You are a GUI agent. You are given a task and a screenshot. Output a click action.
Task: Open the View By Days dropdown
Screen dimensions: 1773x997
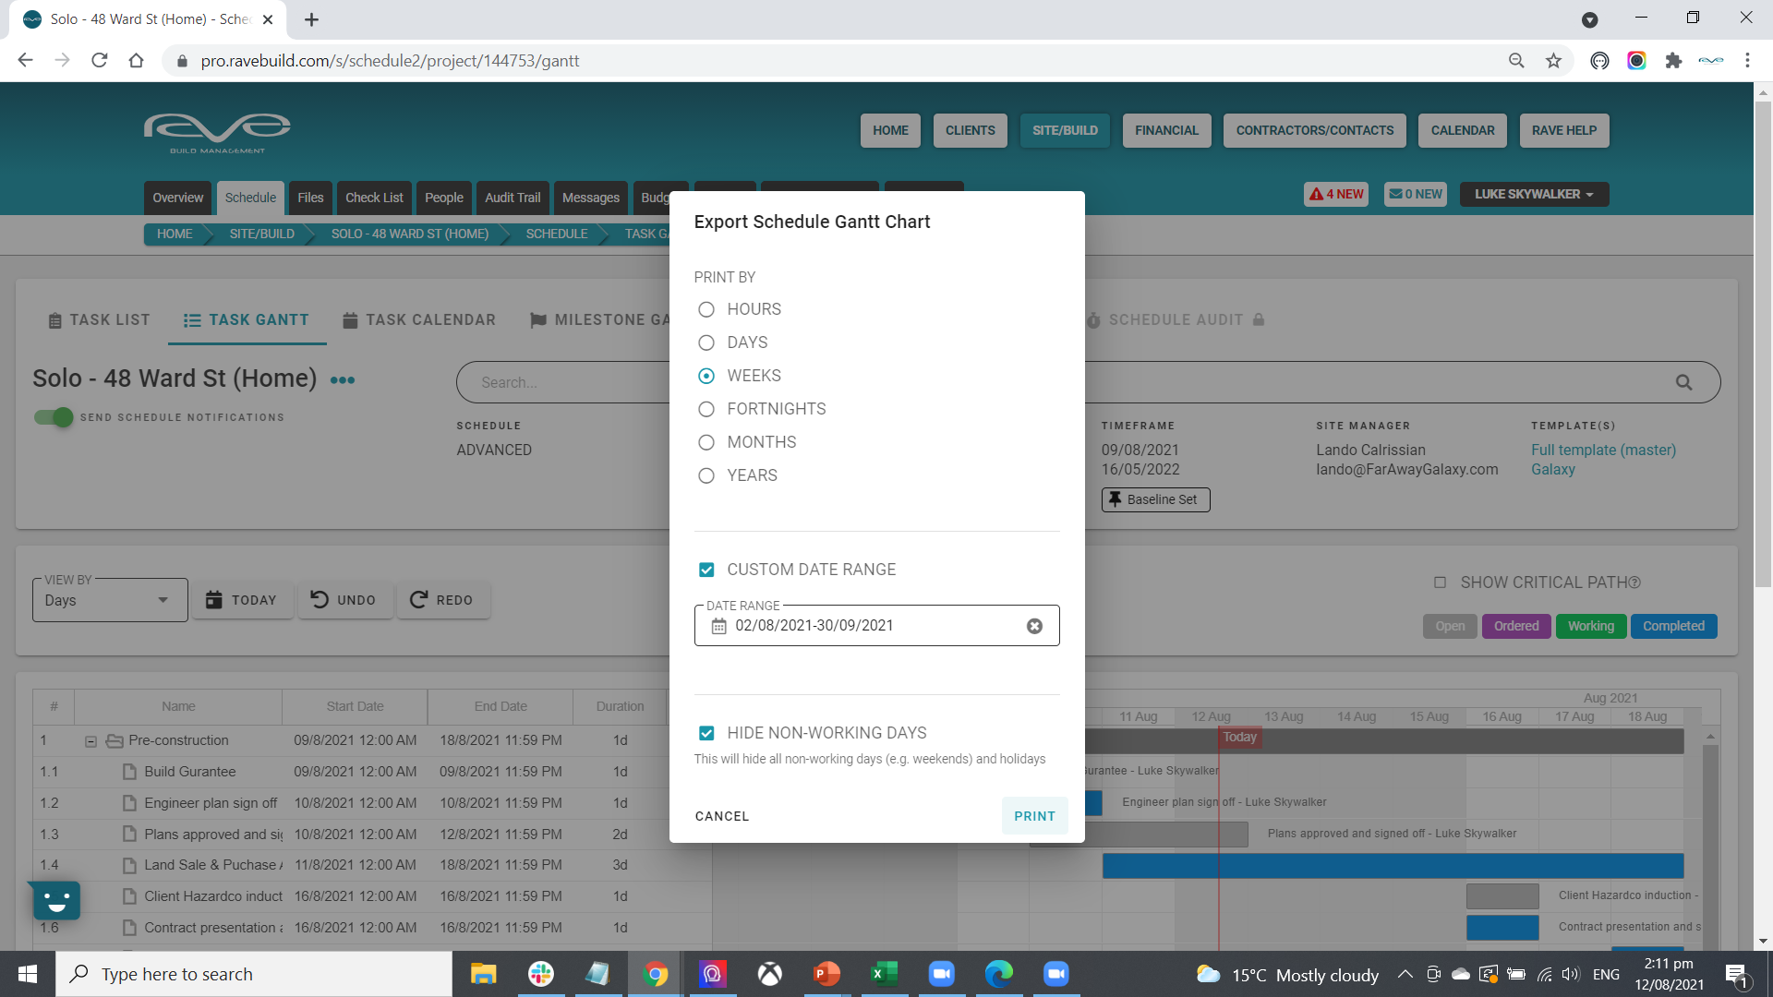110,600
